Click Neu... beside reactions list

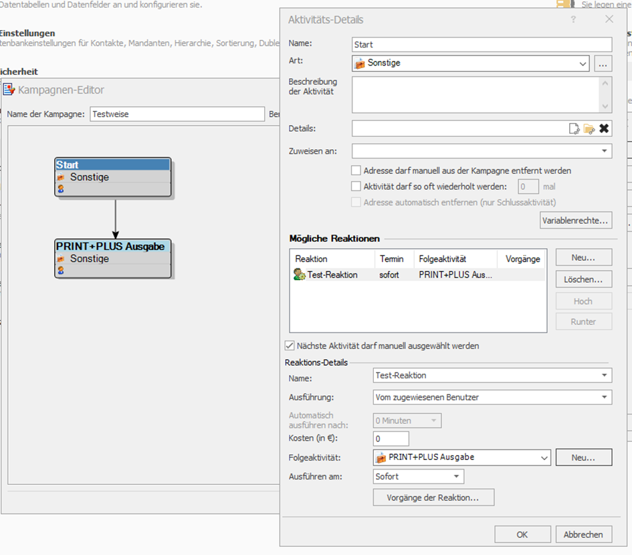[584, 257]
